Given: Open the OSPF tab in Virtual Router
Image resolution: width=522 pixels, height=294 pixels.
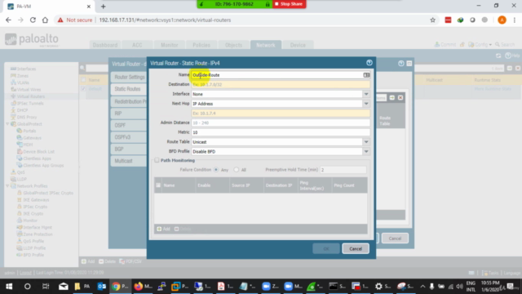Looking at the screenshot, I should (x=129, y=125).
